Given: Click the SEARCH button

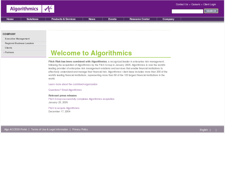Looking at the screenshot, I should point(211,11).
